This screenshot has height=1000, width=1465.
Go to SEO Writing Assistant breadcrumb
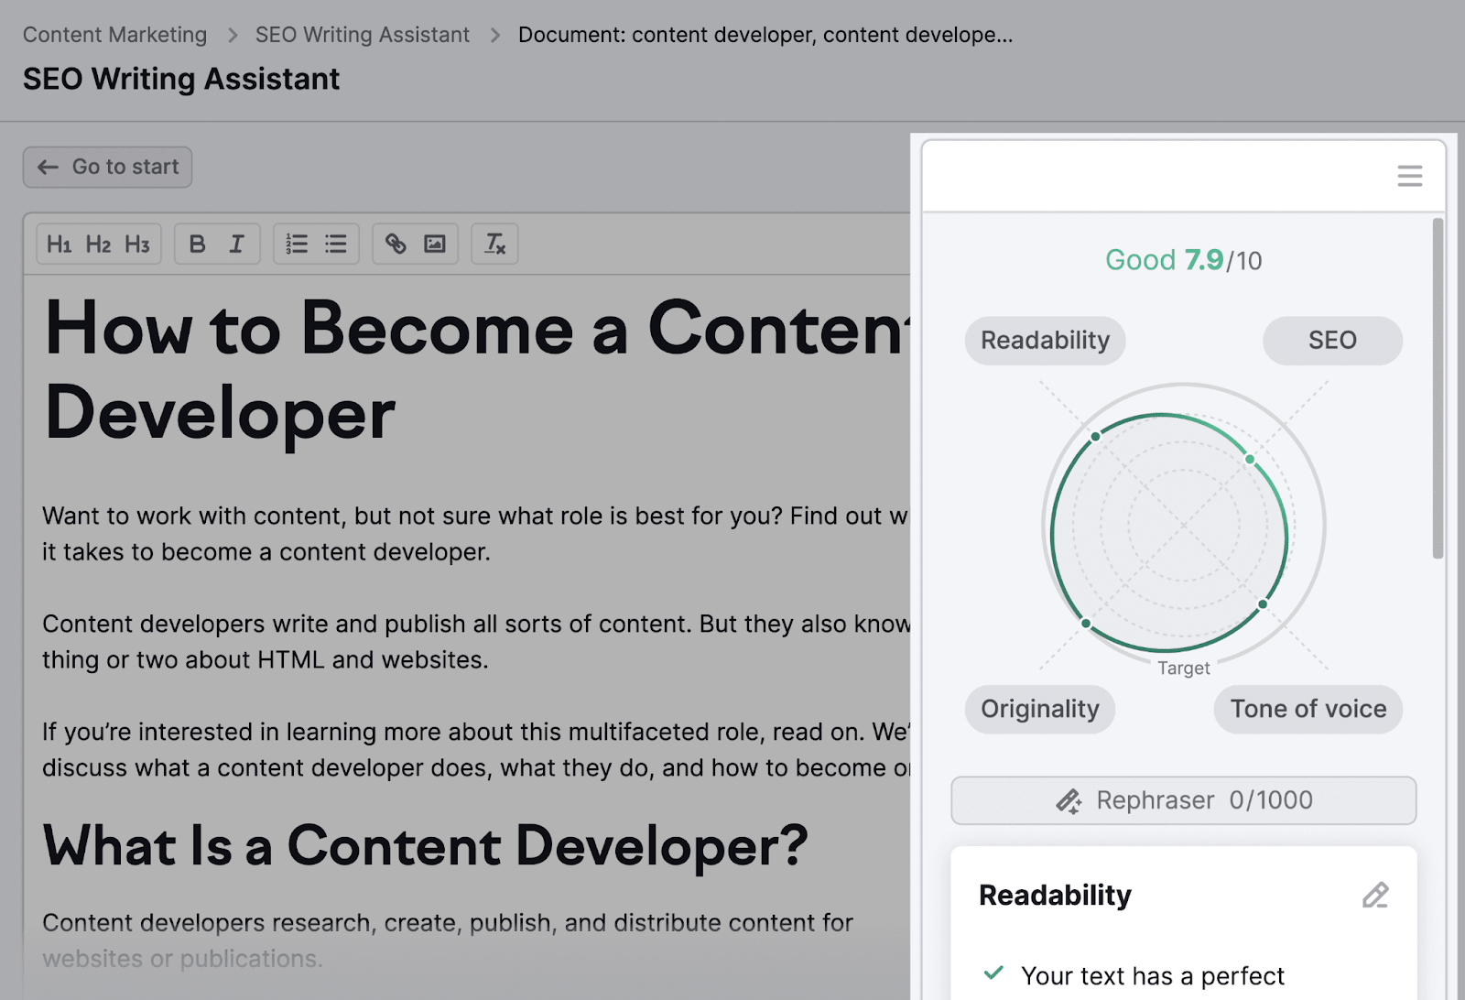(x=362, y=35)
